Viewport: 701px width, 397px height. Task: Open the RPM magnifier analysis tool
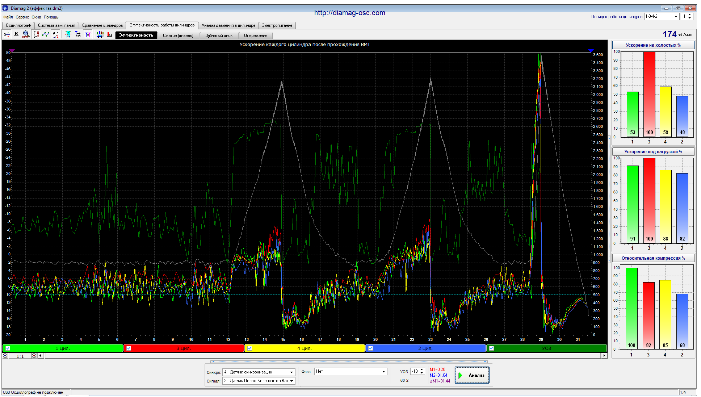pos(25,34)
